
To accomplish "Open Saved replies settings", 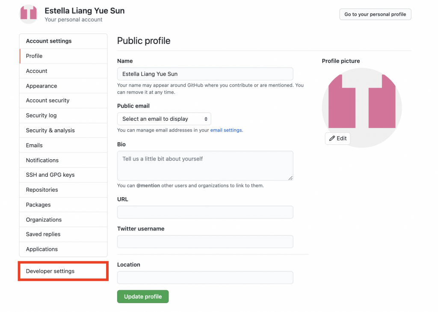I will click(x=63, y=234).
